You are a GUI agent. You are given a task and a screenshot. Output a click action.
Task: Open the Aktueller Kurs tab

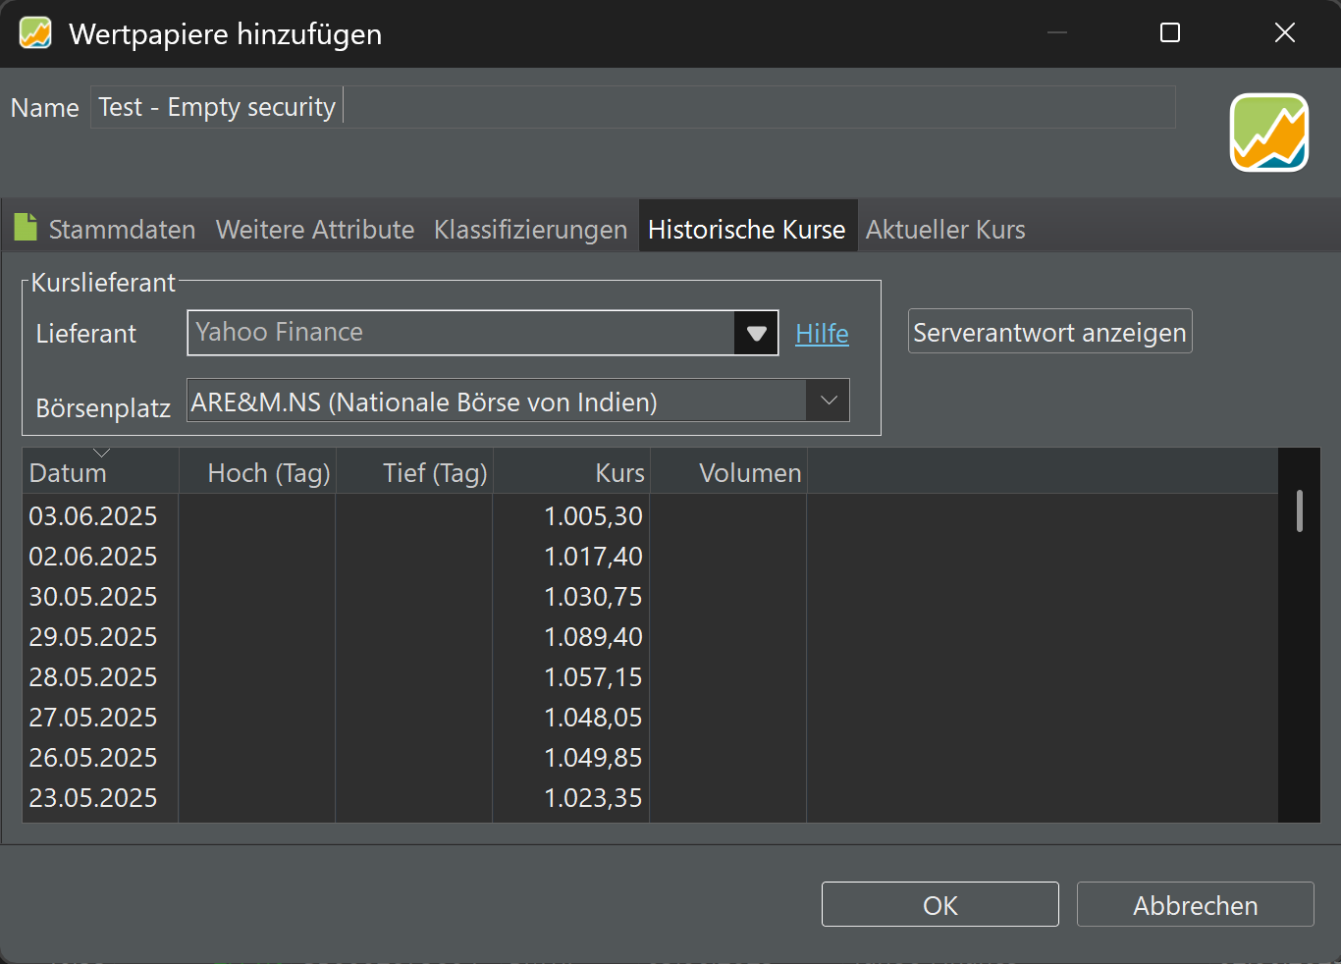[945, 229]
